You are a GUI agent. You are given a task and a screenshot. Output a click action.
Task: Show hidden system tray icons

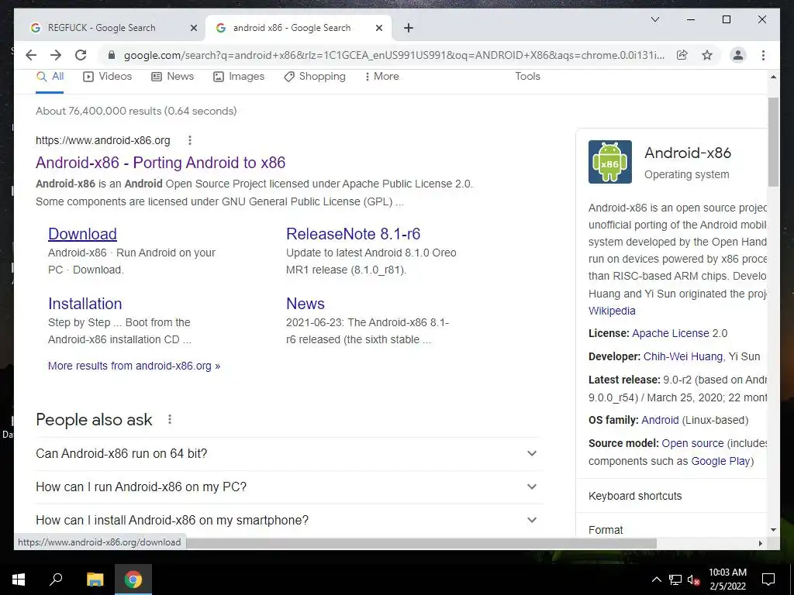[x=656, y=580]
